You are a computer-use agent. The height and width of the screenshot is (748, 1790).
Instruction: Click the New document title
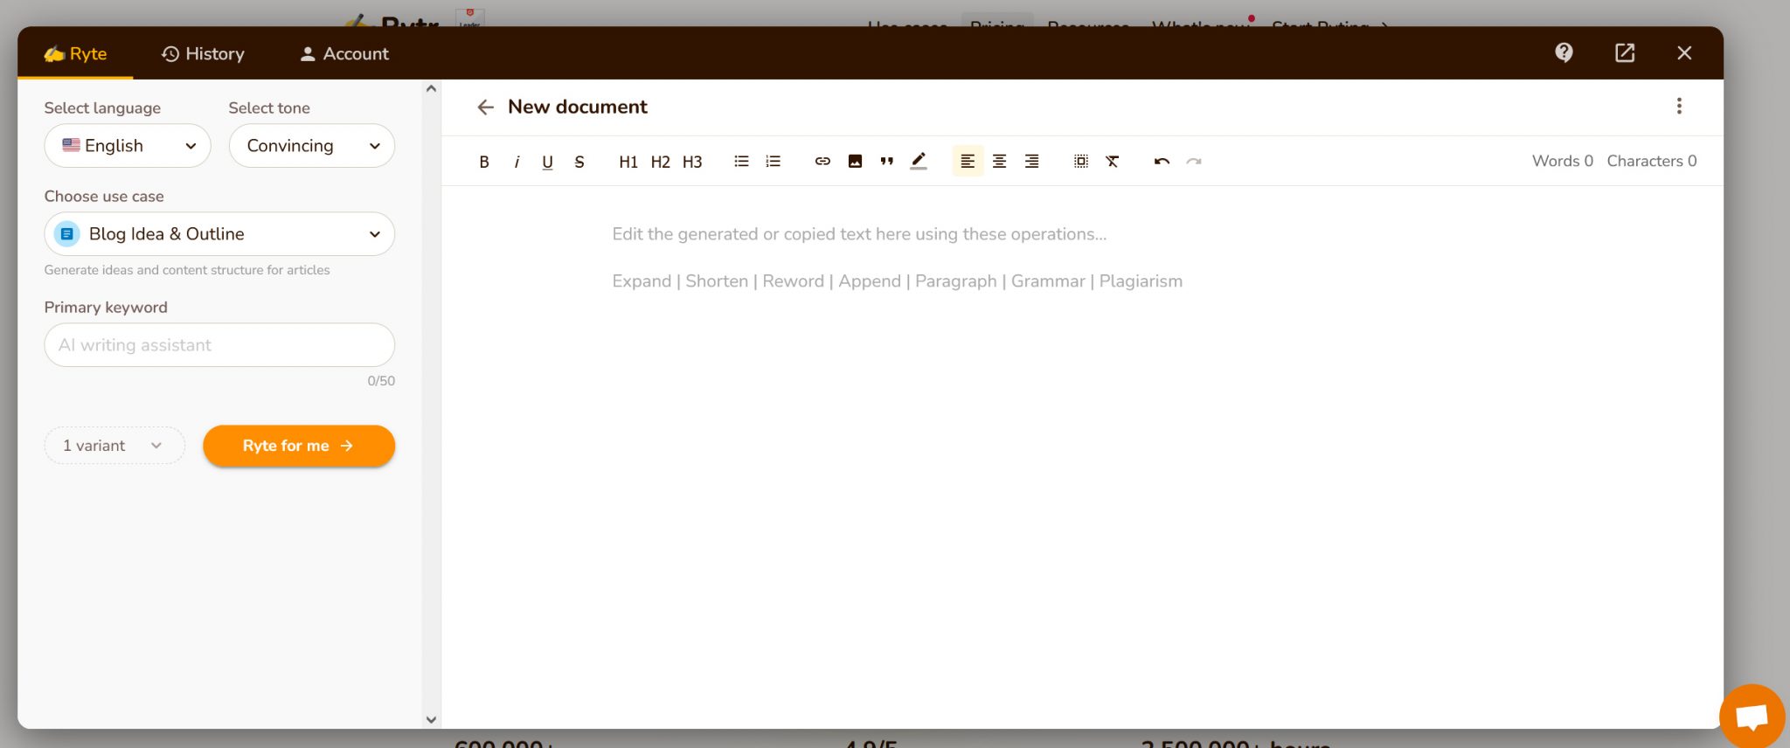(578, 107)
